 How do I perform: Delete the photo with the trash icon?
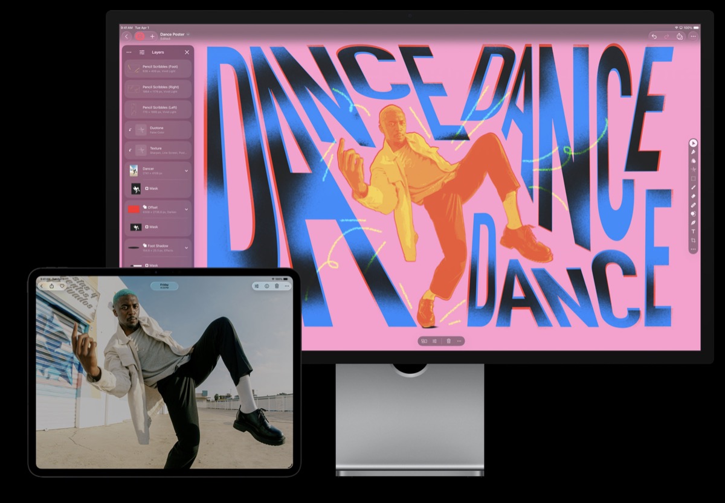[x=277, y=286]
